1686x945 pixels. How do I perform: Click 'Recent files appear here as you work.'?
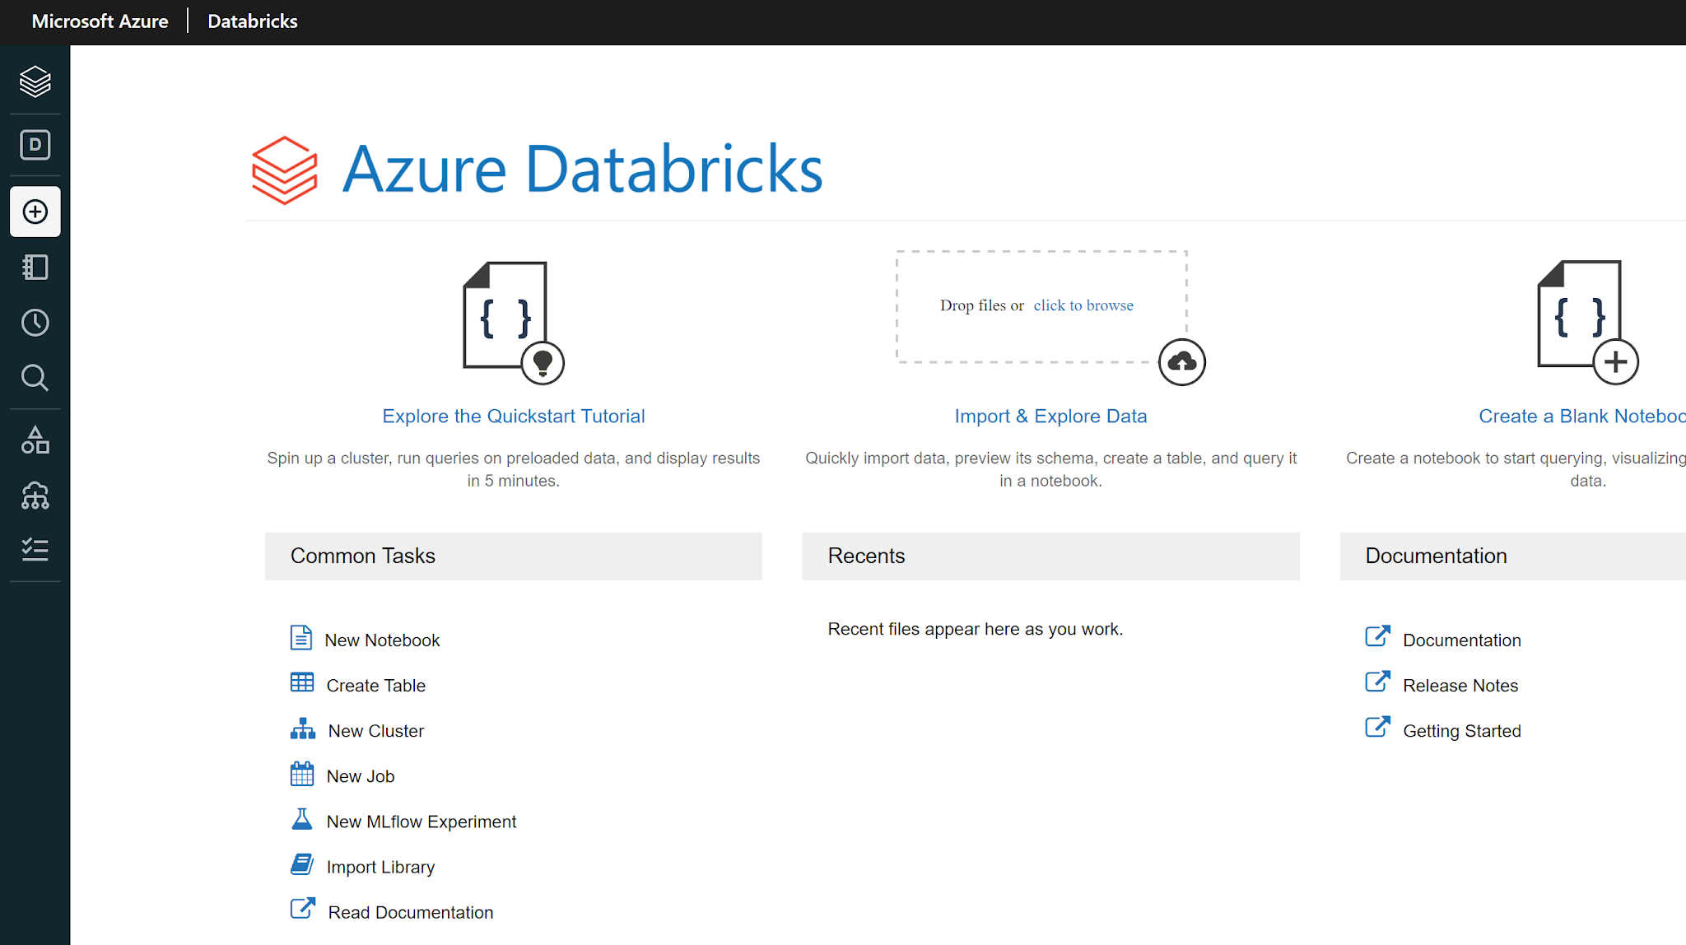[976, 629]
